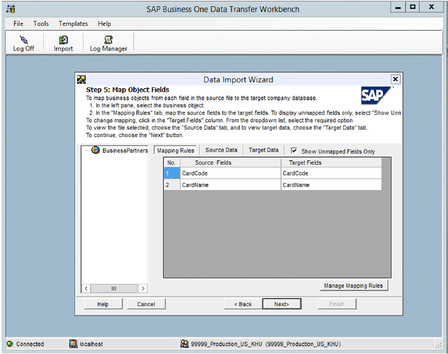This screenshot has width=448, height=354.
Task: Click the BusinessPartners globe icon
Action: (96, 150)
